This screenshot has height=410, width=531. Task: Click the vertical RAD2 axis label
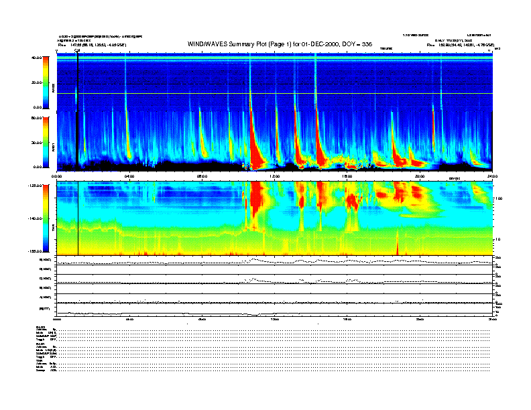click(53, 88)
